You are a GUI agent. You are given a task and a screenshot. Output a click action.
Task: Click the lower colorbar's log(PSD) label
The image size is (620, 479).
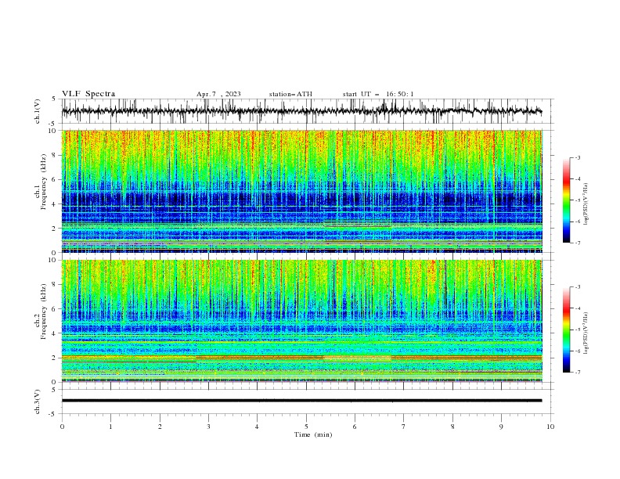click(586, 333)
